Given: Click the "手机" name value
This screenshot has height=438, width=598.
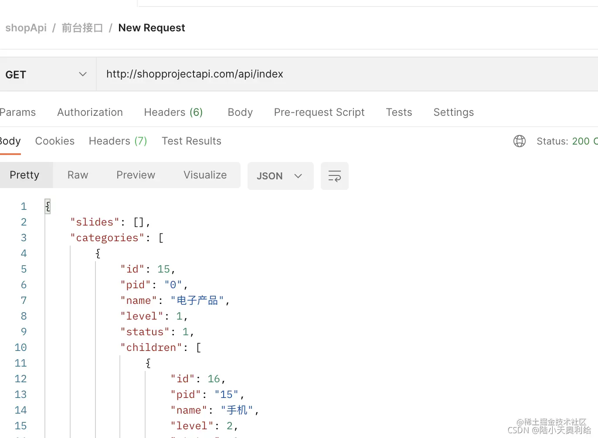Looking at the screenshot, I should tap(237, 410).
